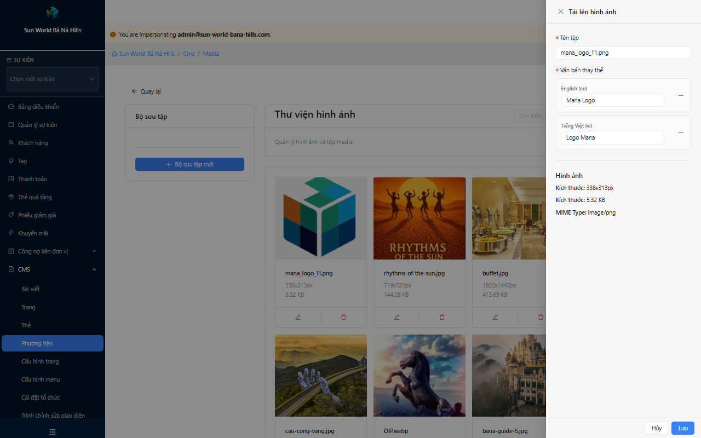The height and width of the screenshot is (438, 701).
Task: Go to Quản lý sự kiện
Action: 53,125
